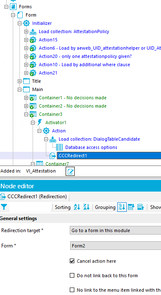The height and width of the screenshot is (295, 161).
Task: Collapse the Initializer node
Action: click(x=19, y=23)
